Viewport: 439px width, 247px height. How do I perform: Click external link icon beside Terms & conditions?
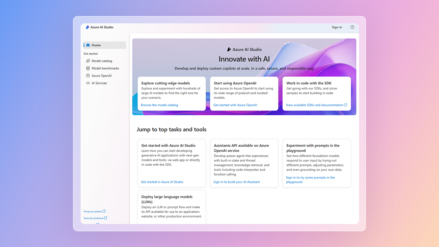(106, 218)
